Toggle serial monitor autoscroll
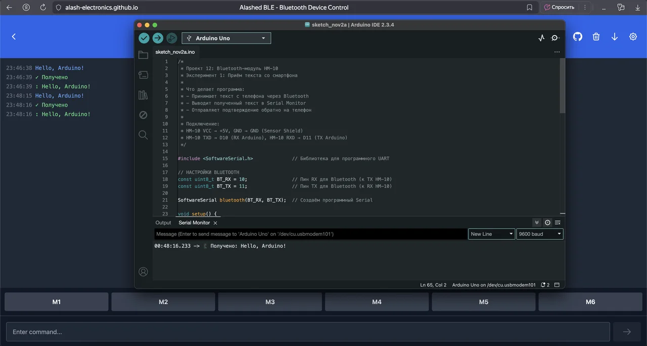The width and height of the screenshot is (647, 346). [x=537, y=223]
